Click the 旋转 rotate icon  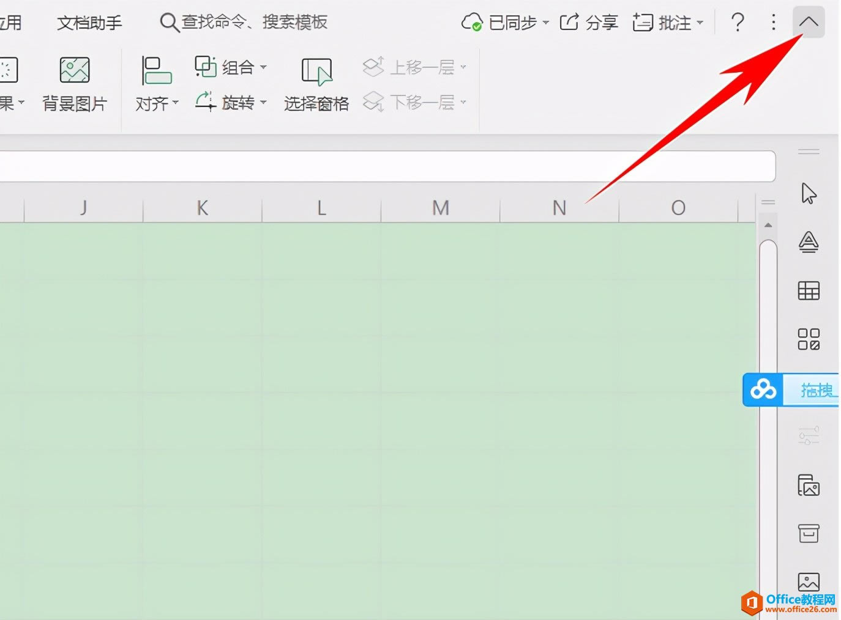[x=206, y=101]
